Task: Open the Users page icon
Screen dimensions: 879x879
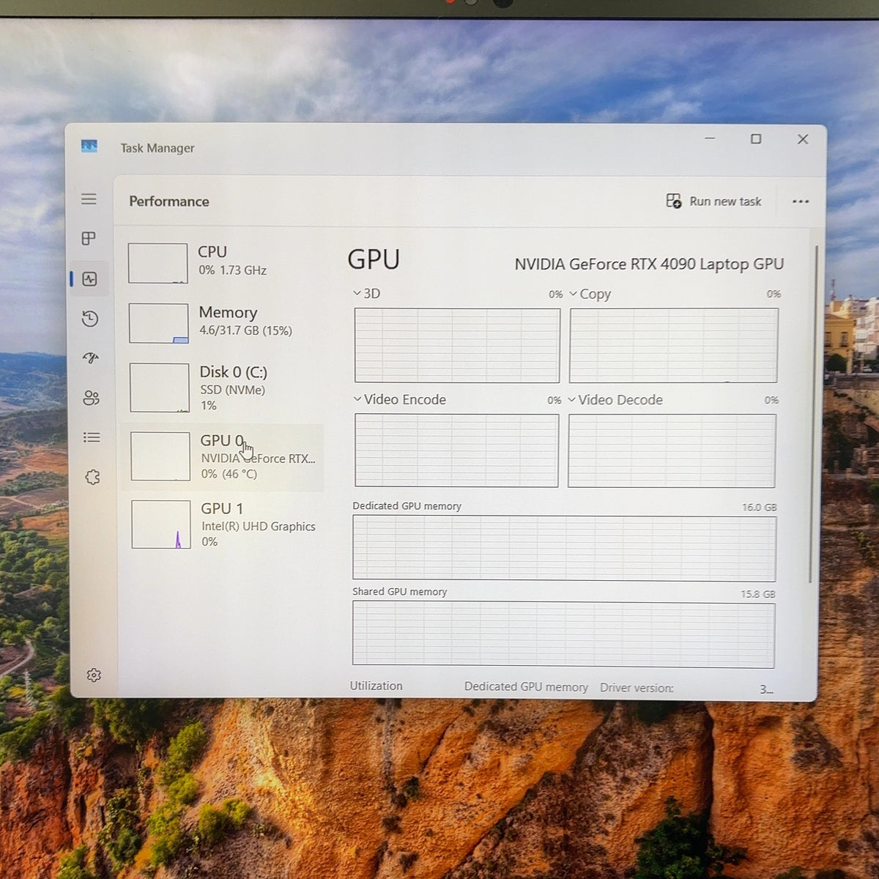Action: click(x=92, y=398)
